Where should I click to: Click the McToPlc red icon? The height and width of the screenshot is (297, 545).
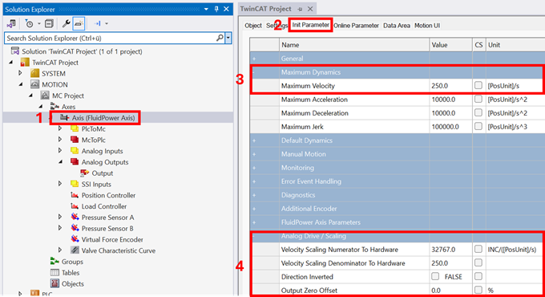pos(75,140)
